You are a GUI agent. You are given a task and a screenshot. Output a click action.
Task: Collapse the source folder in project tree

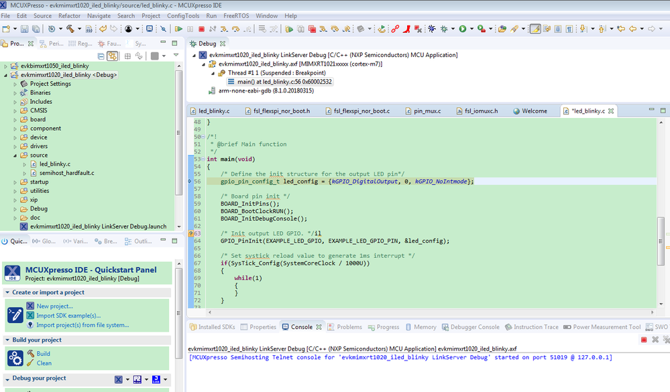pos(15,155)
